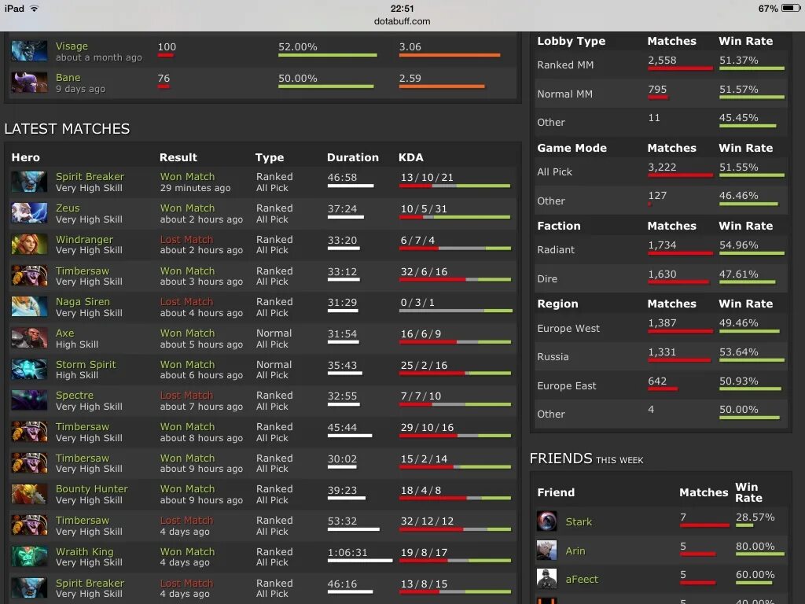Select the Dire faction row
This screenshot has height=604, width=805.
point(660,279)
